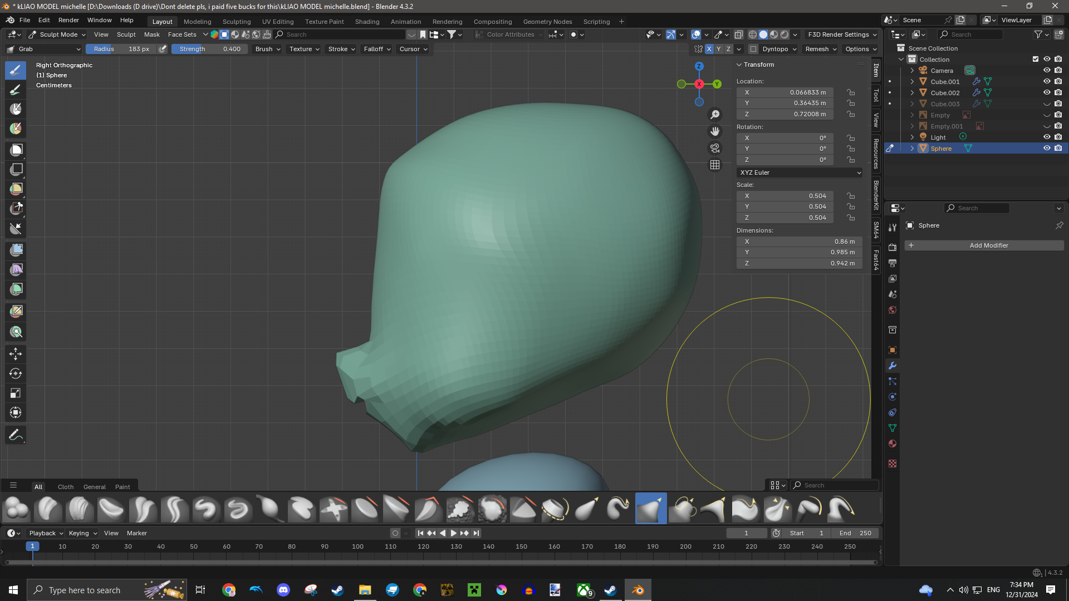Open the Face Sets menu

(182, 35)
